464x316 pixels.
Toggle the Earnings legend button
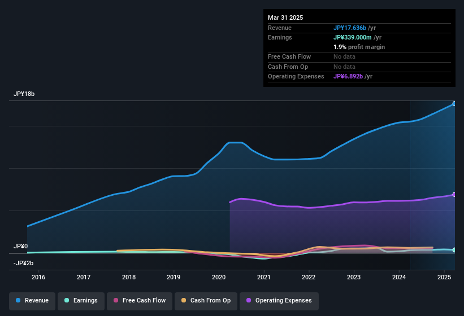[x=81, y=301]
